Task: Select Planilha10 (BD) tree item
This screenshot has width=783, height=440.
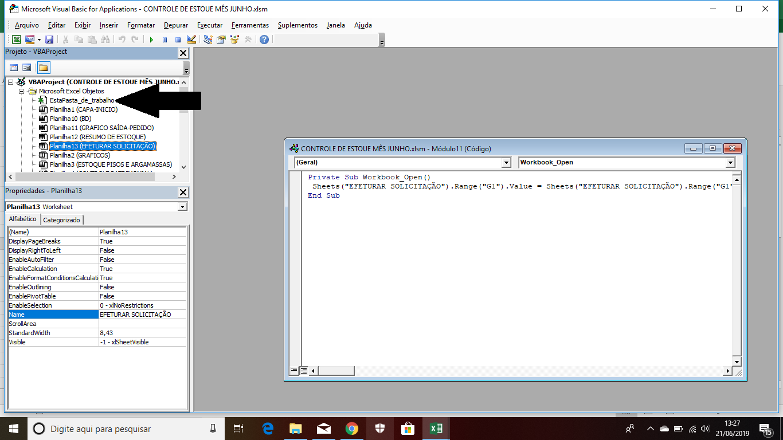Action: [x=71, y=119]
